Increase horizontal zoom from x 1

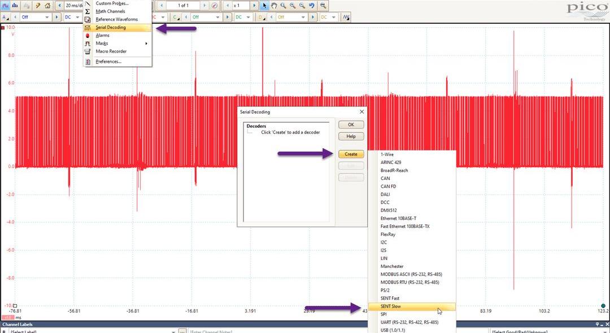point(254,6)
